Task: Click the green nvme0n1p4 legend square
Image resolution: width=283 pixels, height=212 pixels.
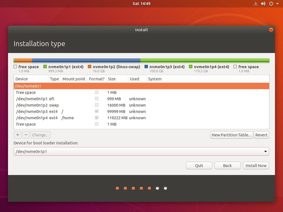Action: click(x=191, y=67)
